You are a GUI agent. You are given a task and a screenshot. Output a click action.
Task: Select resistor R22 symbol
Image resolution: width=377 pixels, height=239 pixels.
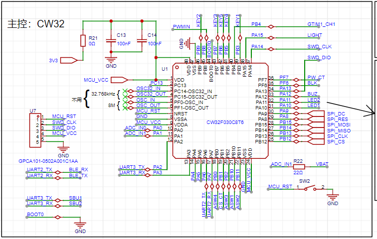pos(299,167)
